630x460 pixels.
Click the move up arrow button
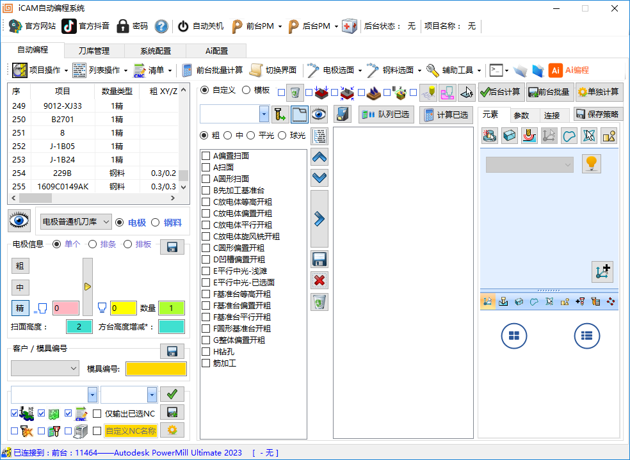[x=319, y=157]
